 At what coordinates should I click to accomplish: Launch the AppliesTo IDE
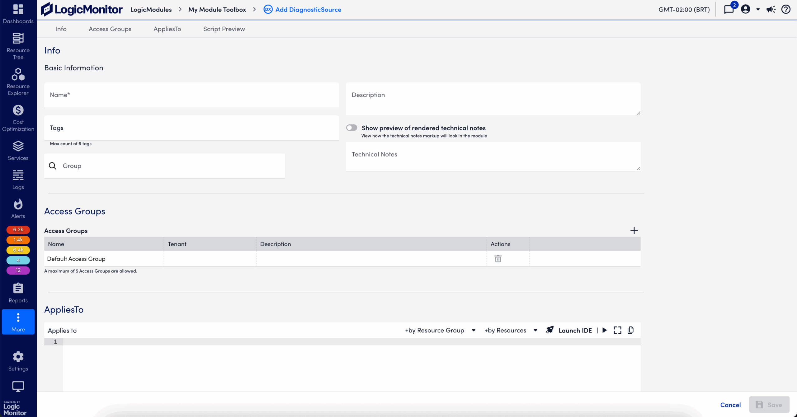[x=575, y=330]
